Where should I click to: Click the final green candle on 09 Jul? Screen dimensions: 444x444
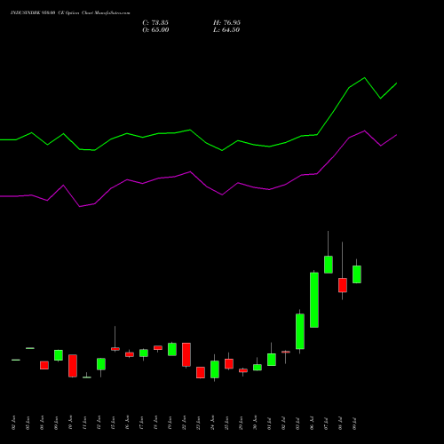click(357, 274)
